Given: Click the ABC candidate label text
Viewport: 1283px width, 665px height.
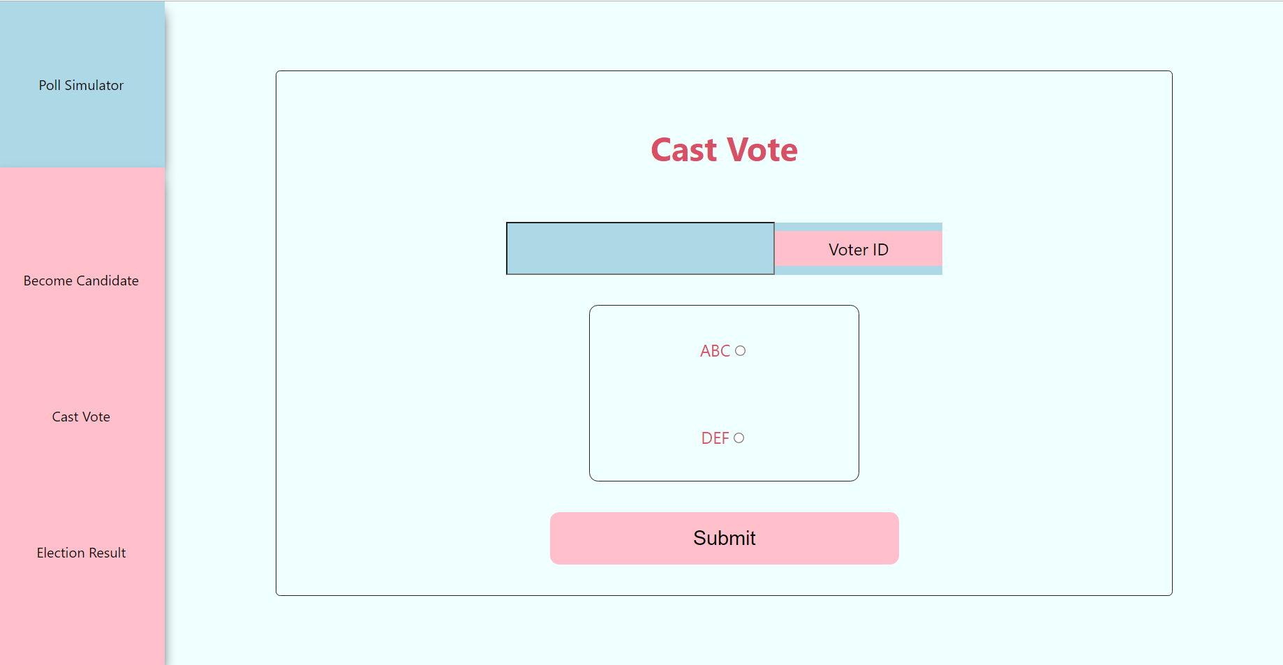Looking at the screenshot, I should 713,350.
